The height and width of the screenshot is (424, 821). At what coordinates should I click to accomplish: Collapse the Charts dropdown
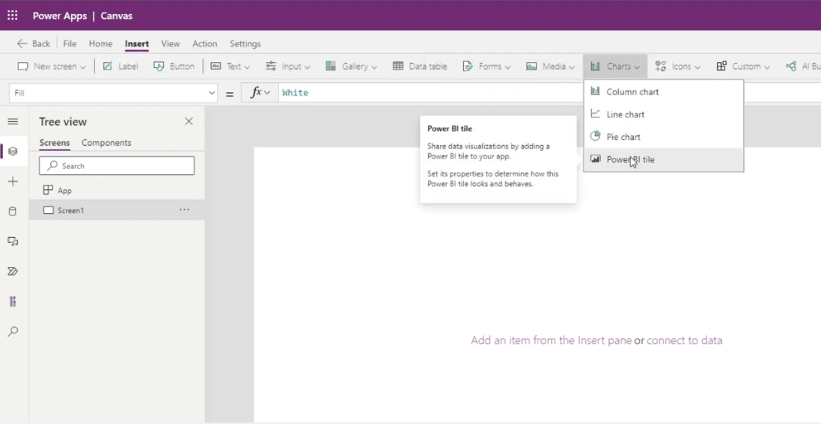point(615,67)
